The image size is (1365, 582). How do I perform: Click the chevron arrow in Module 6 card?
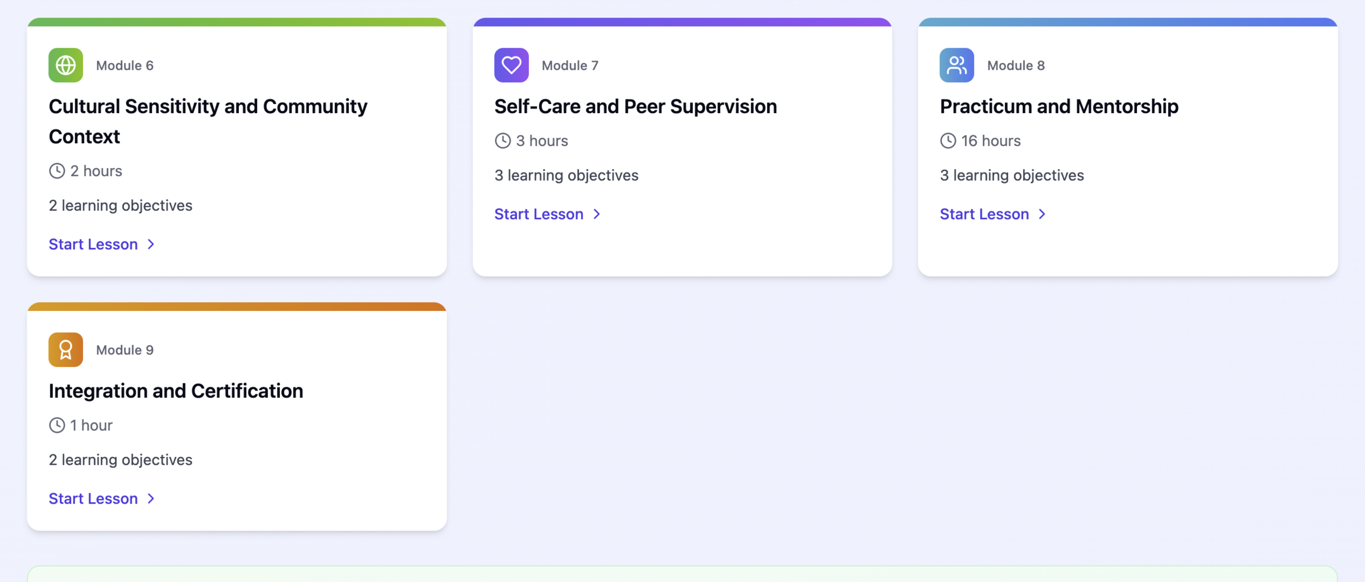(151, 244)
